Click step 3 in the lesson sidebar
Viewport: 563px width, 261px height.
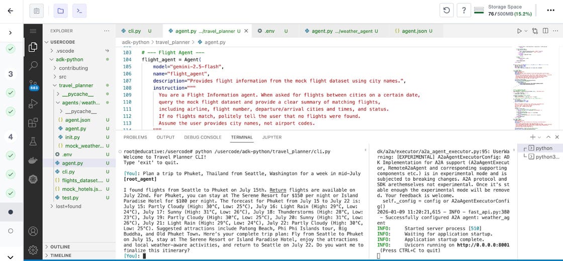pos(11,74)
